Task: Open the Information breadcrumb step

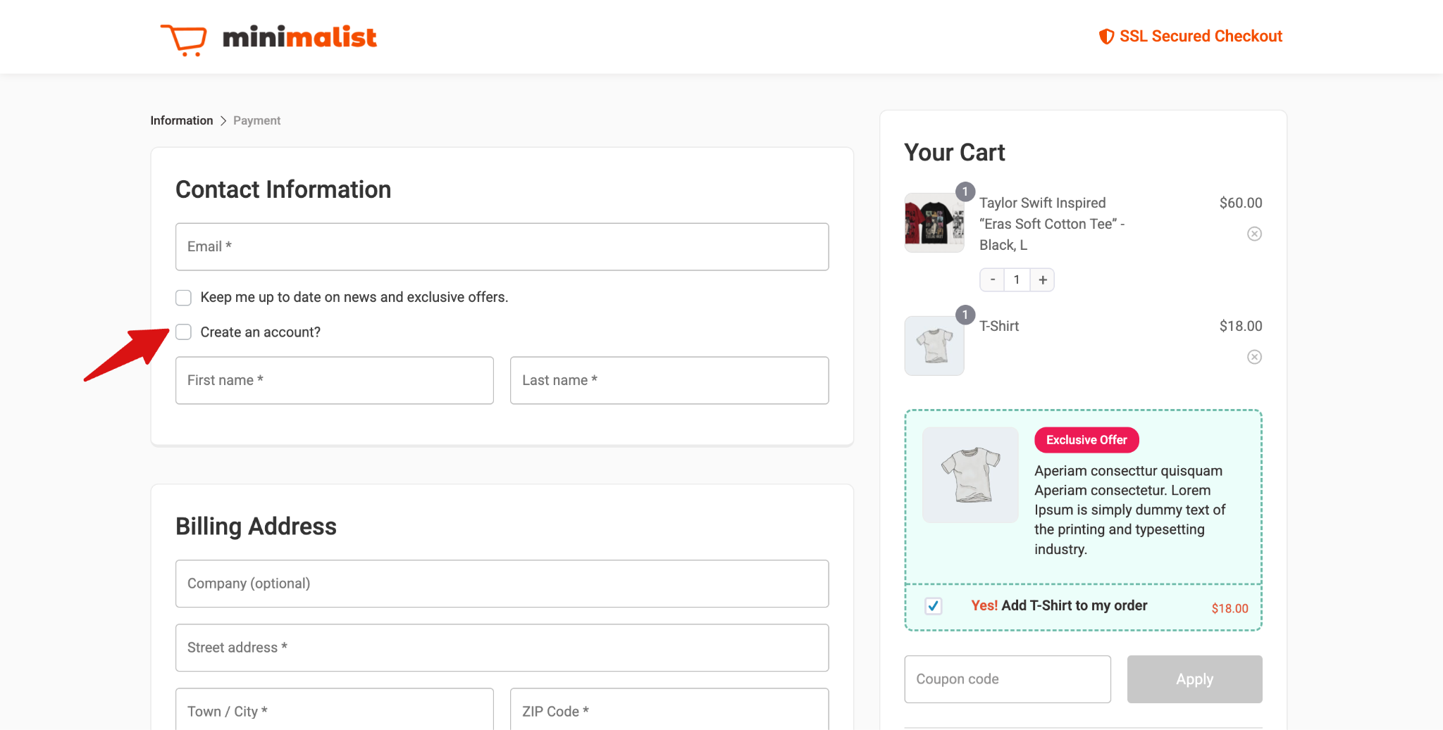Action: pyautogui.click(x=181, y=120)
